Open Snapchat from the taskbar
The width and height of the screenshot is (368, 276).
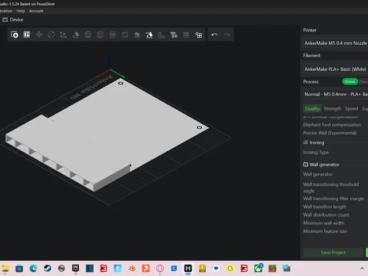pyautogui.click(x=230, y=268)
